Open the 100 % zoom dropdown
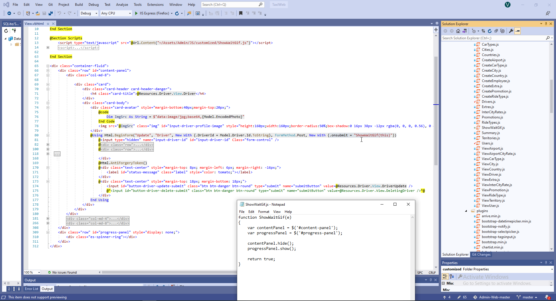 pyautogui.click(x=32, y=272)
